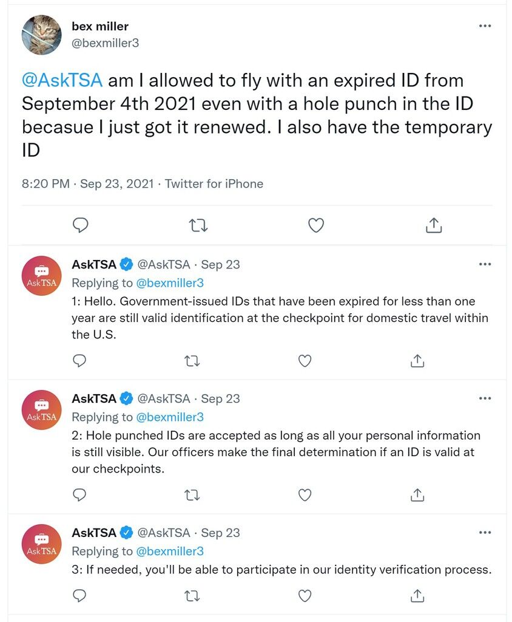Reply to bex miller's main tweet

(x=81, y=225)
